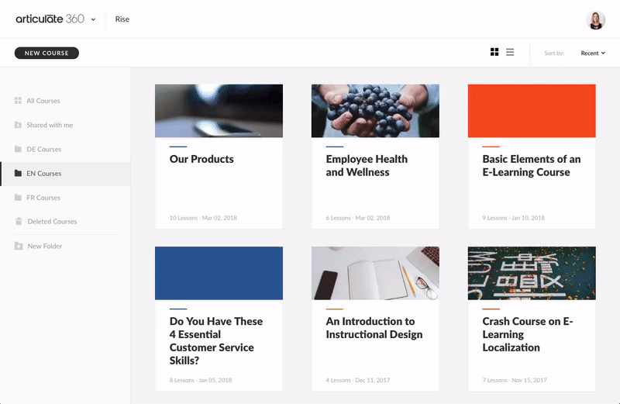Click the orange E-Learning course cover
The width and height of the screenshot is (620, 404).
532,111
